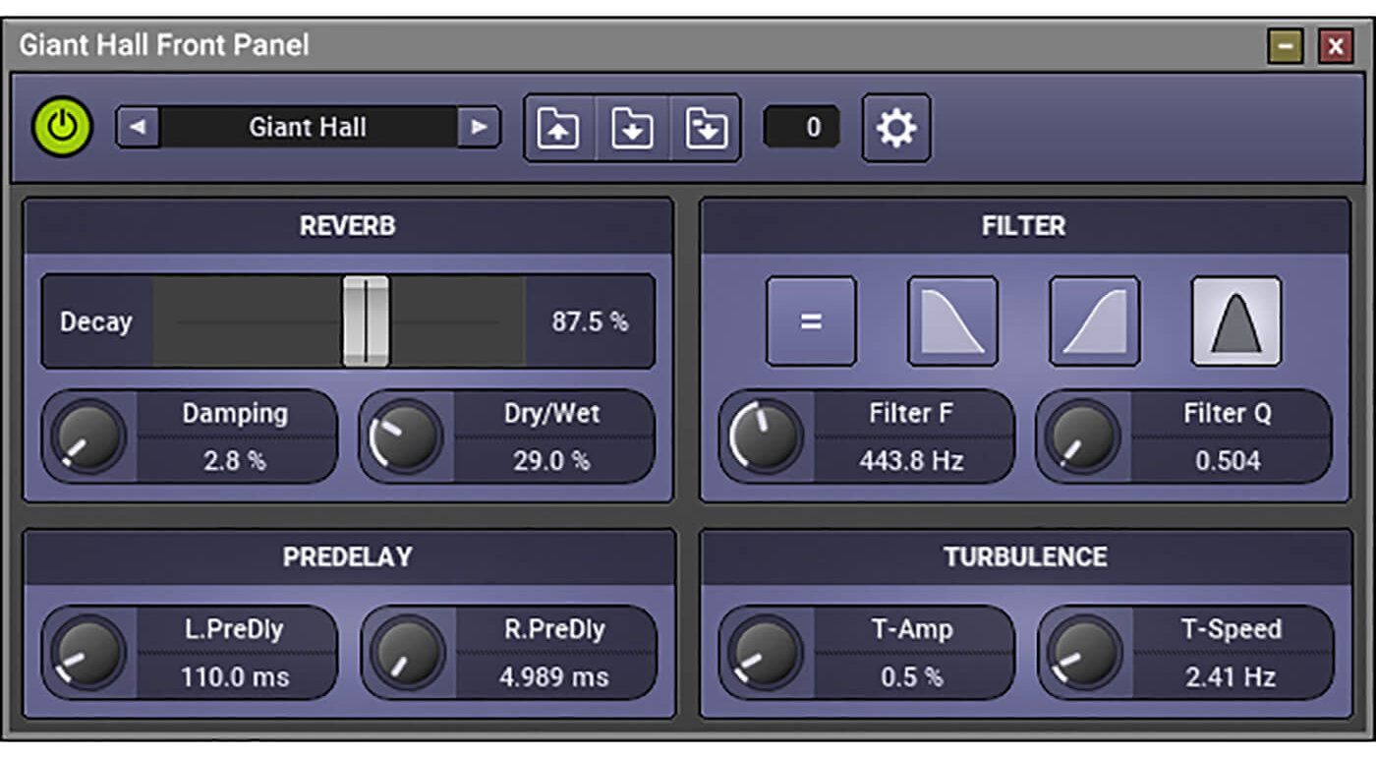
Task: Select the low-pass filter shape
Action: point(952,321)
